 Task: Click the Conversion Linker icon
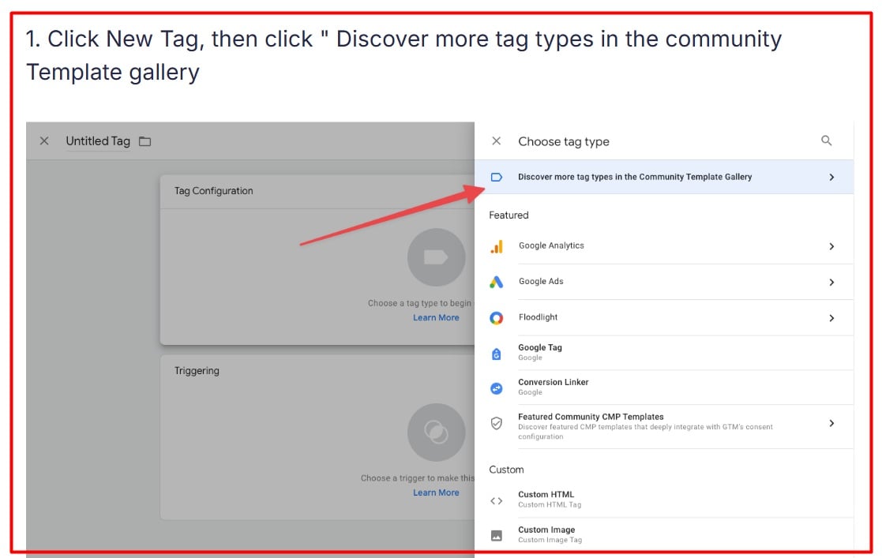496,388
